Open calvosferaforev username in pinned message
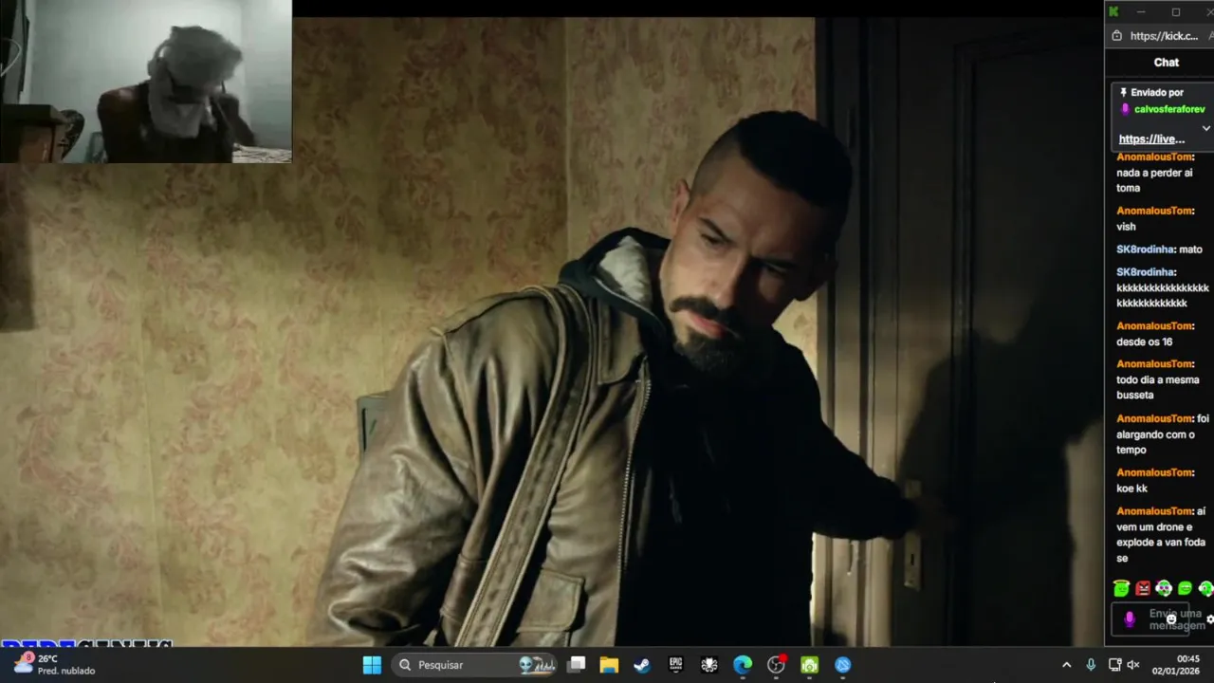Screen dimensions: 1214x683 tap(1169, 109)
